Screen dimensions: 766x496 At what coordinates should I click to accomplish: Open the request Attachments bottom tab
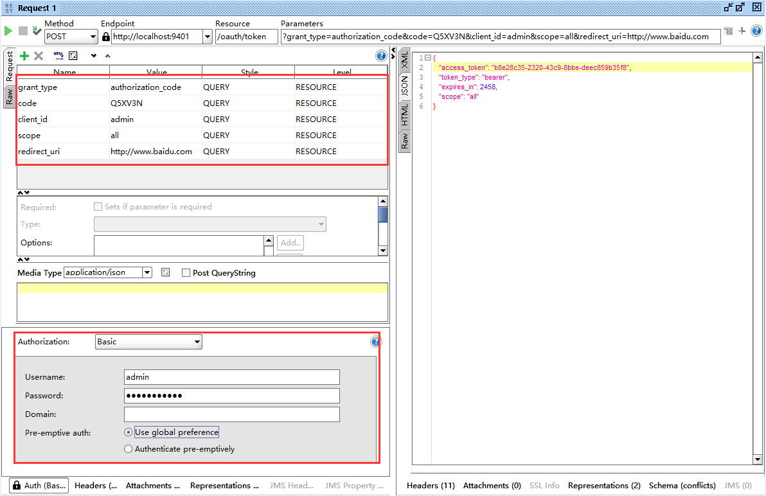[153, 486]
